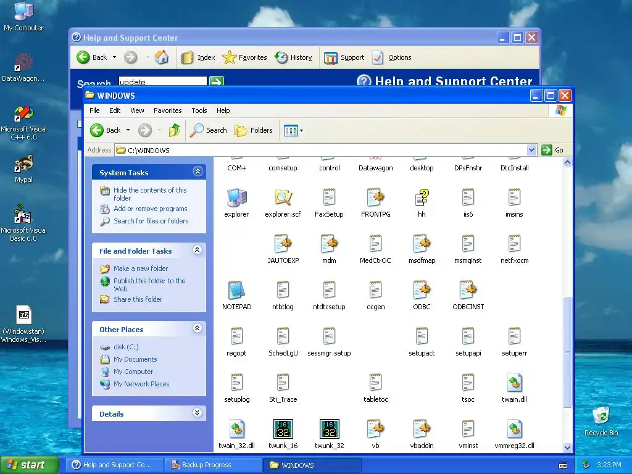632x474 pixels.
Task: Collapse the Other Places panel
Action: pyautogui.click(x=197, y=328)
